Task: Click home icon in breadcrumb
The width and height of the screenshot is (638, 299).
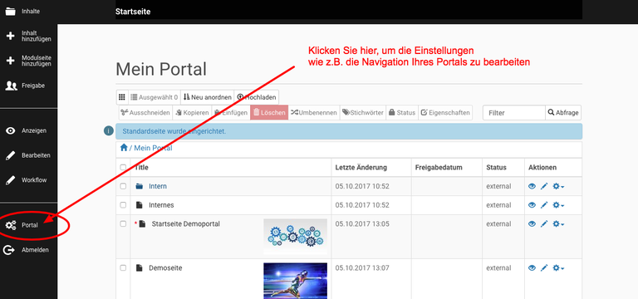Action: 124,148
